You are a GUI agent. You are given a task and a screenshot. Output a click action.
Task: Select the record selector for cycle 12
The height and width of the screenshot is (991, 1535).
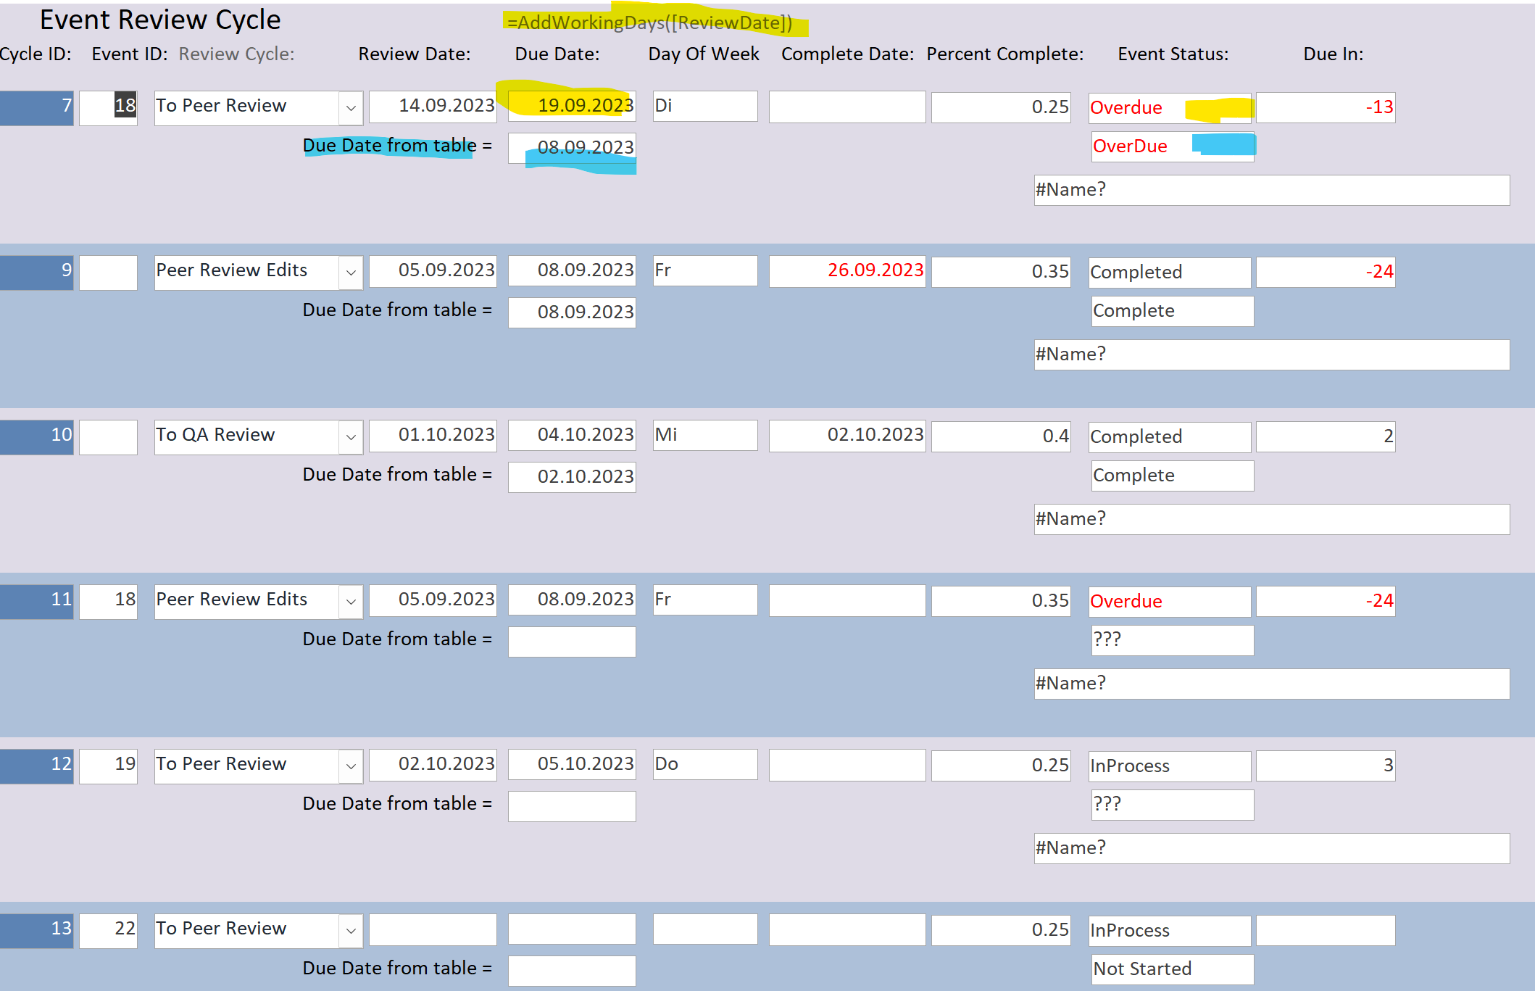[36, 766]
